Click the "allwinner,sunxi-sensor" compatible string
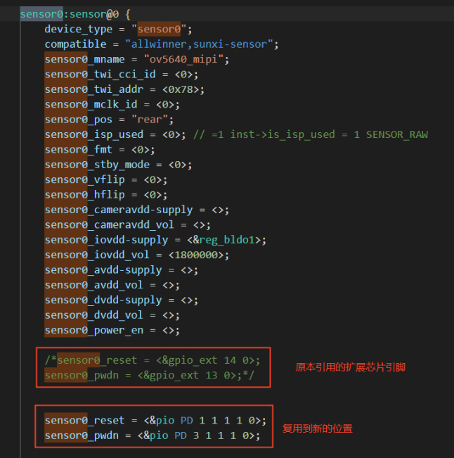454x458 pixels. (199, 44)
